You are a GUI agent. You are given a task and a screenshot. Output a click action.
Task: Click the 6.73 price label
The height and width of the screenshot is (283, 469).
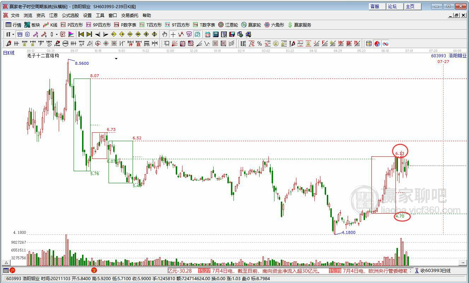point(111,130)
